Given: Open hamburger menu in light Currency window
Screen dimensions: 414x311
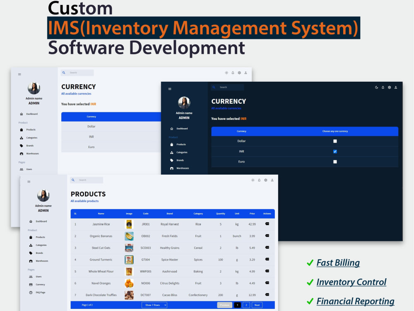Looking at the screenshot, I should coord(19,74).
